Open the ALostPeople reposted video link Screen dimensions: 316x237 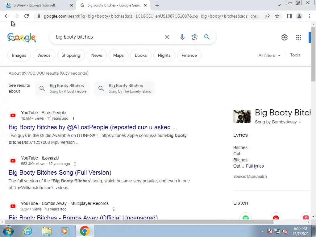pyautogui.click(x=93, y=127)
